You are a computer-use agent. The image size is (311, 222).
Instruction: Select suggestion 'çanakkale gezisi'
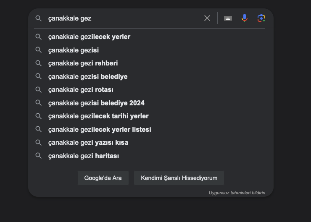[x=151, y=50]
